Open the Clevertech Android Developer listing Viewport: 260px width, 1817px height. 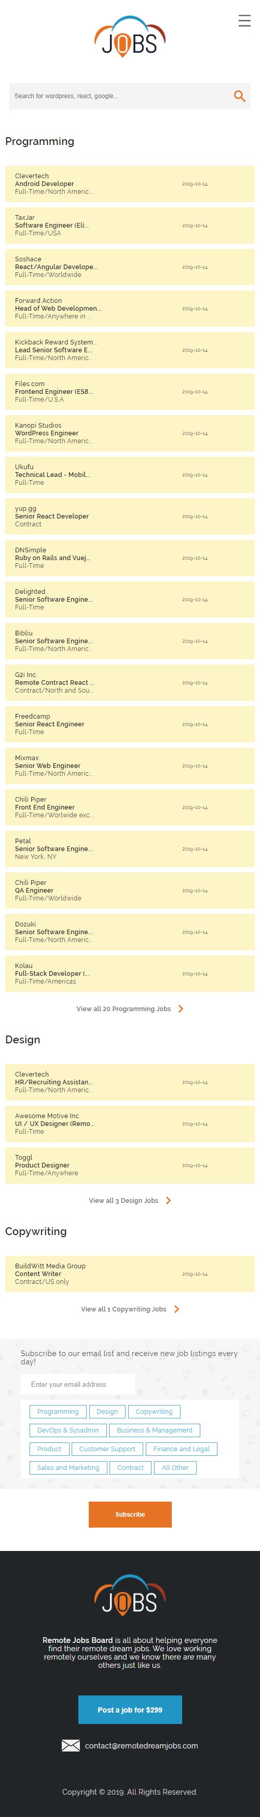130,184
